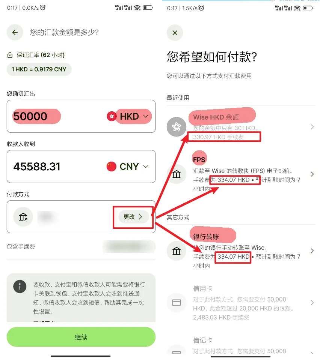Tap the 1 HKD = 0.9179 CNY rate chip
The image size is (320, 360).
pyautogui.click(x=39, y=69)
